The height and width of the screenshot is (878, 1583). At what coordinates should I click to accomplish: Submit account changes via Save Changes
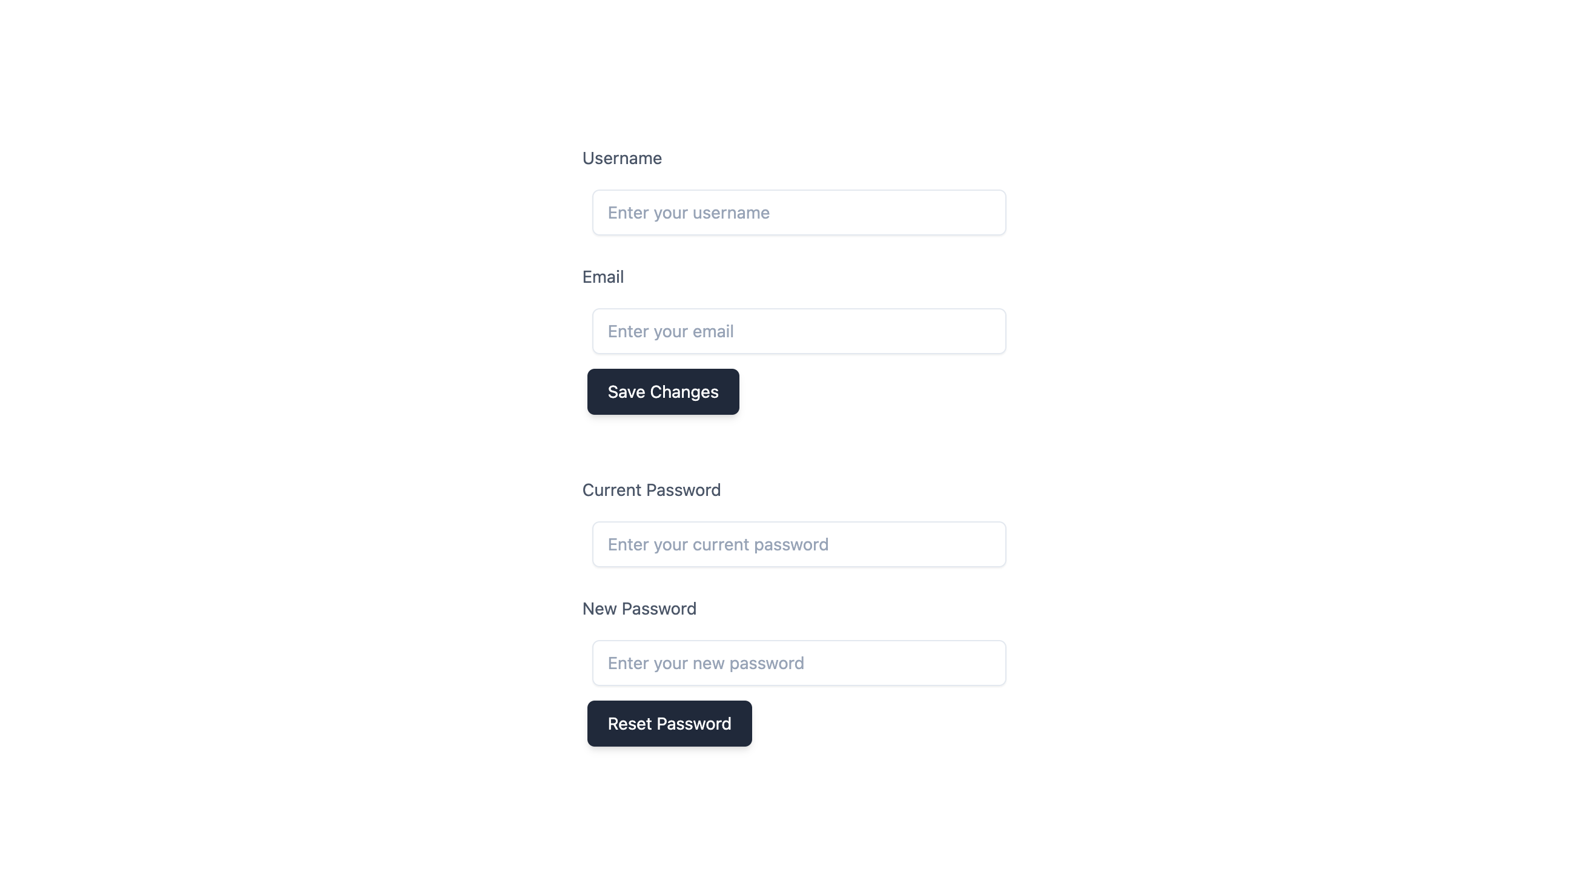coord(663,391)
